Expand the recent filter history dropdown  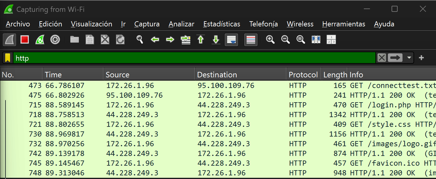pos(409,58)
